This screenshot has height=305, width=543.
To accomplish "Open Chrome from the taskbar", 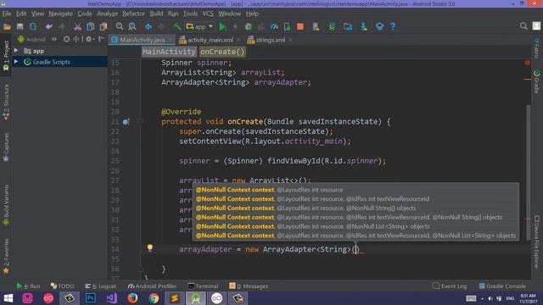I will (154, 298).
